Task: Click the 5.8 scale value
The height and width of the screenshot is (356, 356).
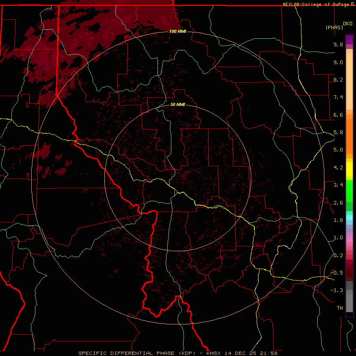Action: (338, 133)
